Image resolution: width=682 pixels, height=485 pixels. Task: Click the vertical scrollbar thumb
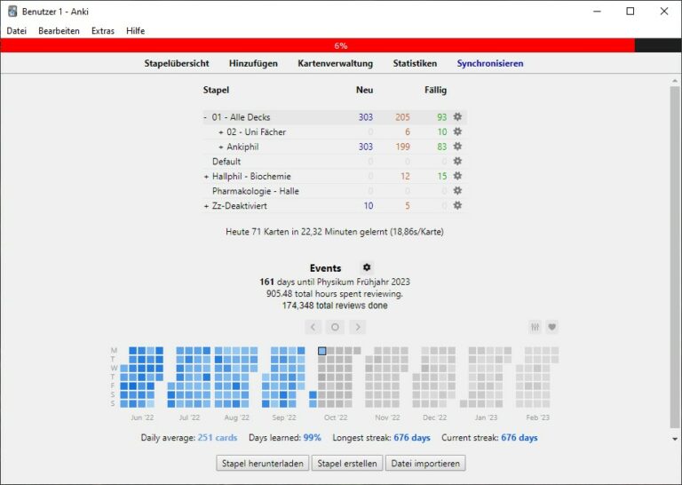pyautogui.click(x=675, y=257)
